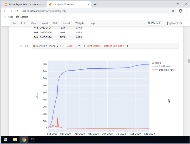
Task: Open the Widgets menu
Action: pos(80,23)
